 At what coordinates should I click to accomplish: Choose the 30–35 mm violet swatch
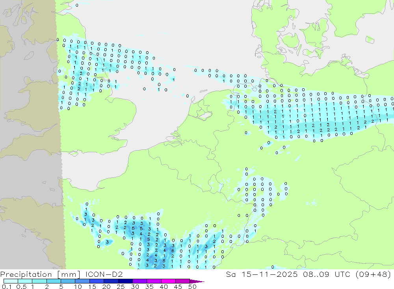(x=140, y=281)
